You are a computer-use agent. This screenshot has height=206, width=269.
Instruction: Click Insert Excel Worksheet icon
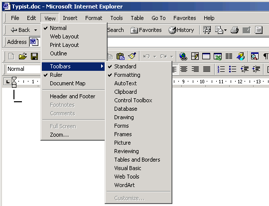(x=218, y=56)
